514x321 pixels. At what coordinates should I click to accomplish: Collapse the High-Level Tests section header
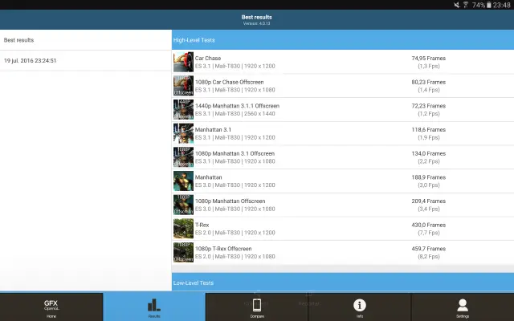[343, 39]
